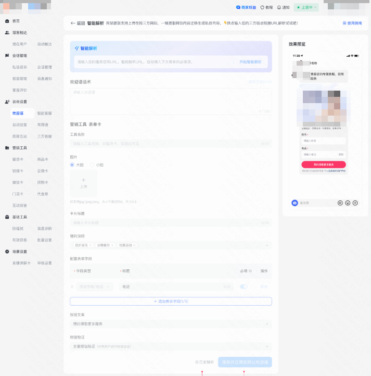
Task: Toggle the 必填 switch for 电话
Action: tap(244, 287)
